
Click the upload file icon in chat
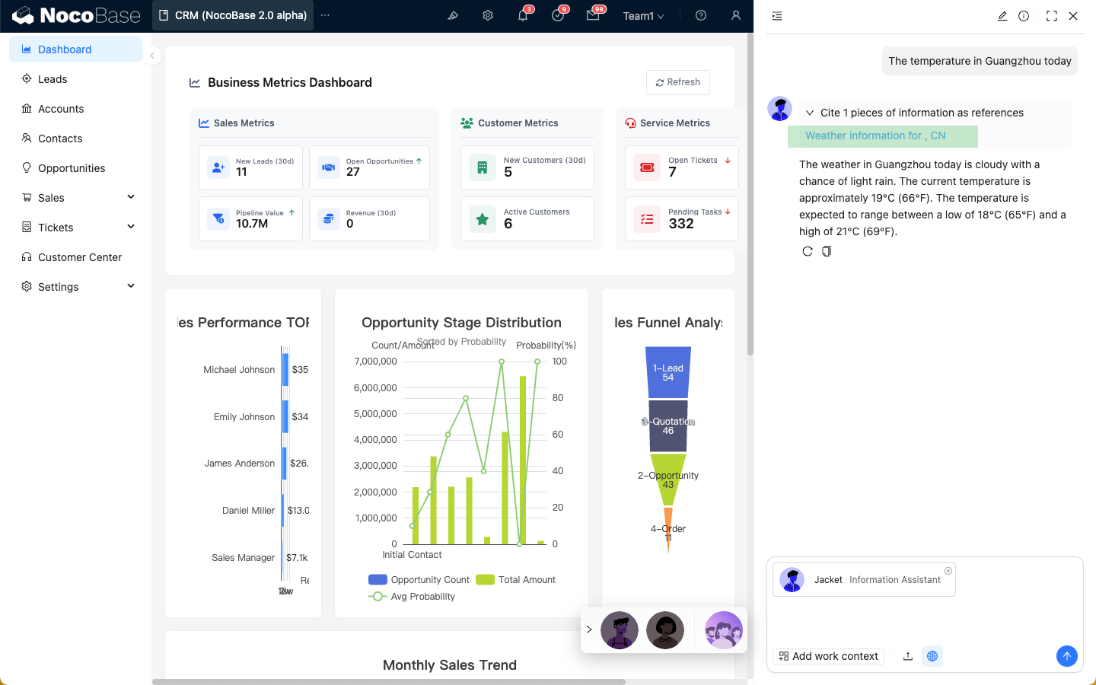(908, 656)
